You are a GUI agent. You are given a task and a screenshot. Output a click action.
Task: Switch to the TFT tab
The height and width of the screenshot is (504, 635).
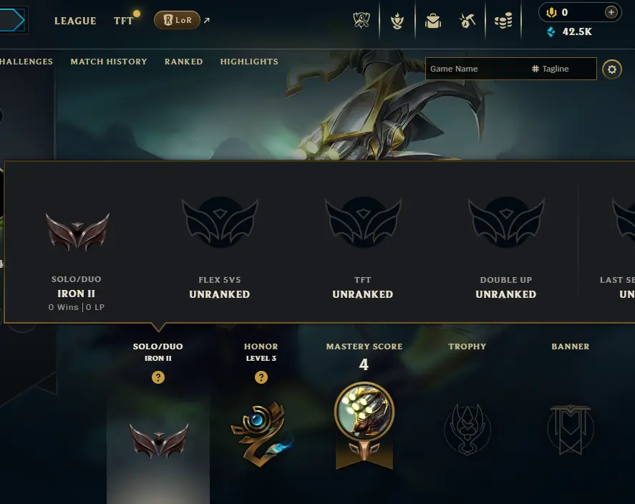pos(124,21)
